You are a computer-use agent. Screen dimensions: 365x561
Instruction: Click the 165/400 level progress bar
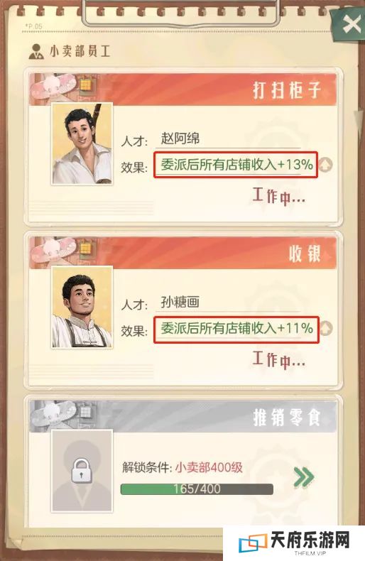pyautogui.click(x=197, y=489)
